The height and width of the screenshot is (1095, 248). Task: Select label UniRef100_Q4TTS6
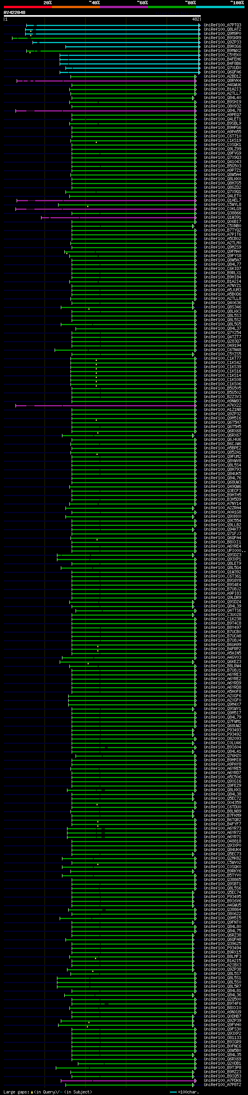coord(222,610)
